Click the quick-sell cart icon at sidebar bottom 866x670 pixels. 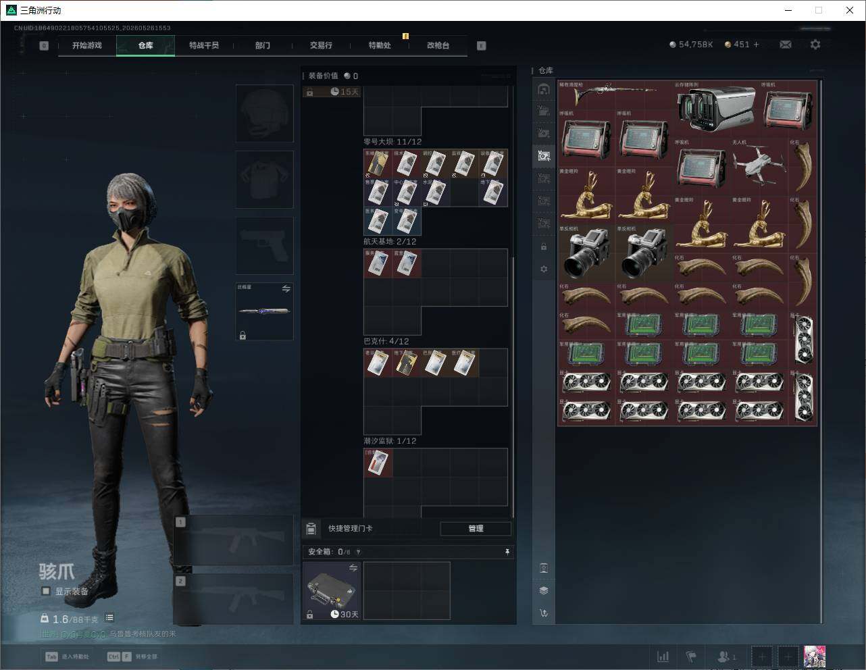pos(544,613)
